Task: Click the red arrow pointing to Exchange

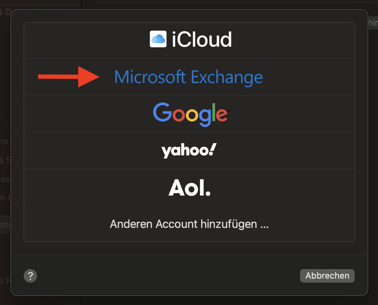Action: (x=68, y=77)
